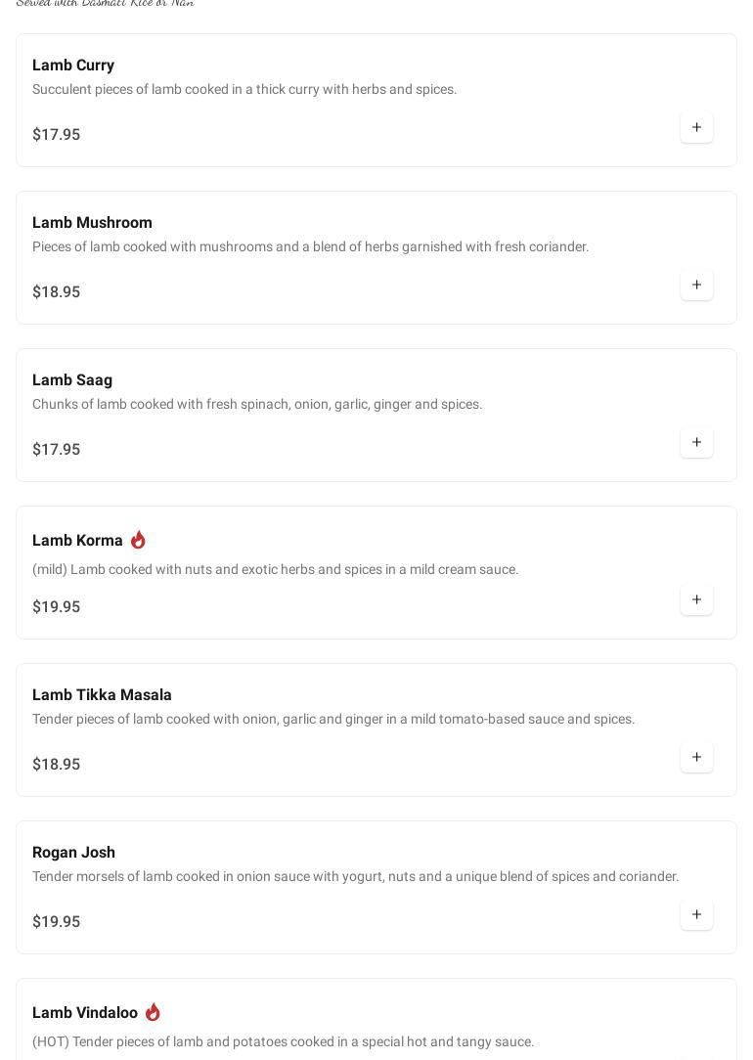The height and width of the screenshot is (1060, 753).
Task: Select the Lamb Vindaloo title
Action: 85,1013
